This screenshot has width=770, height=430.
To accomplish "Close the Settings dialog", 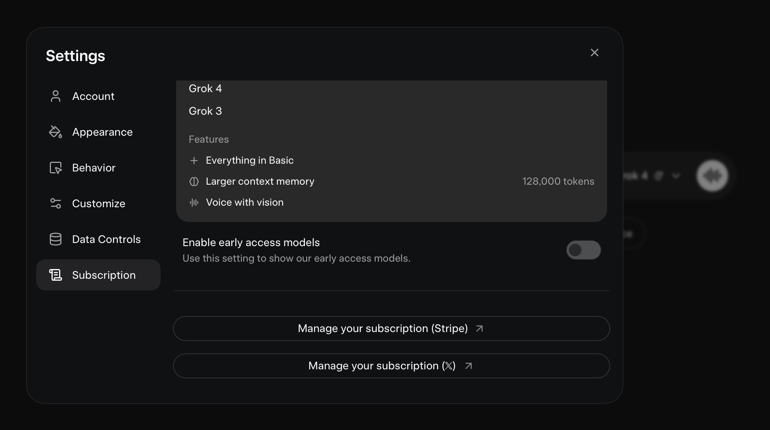I will click(594, 52).
